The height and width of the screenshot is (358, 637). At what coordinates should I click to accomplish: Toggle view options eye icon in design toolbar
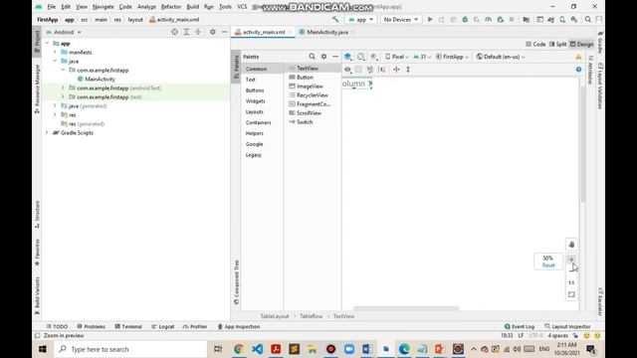tap(347, 70)
